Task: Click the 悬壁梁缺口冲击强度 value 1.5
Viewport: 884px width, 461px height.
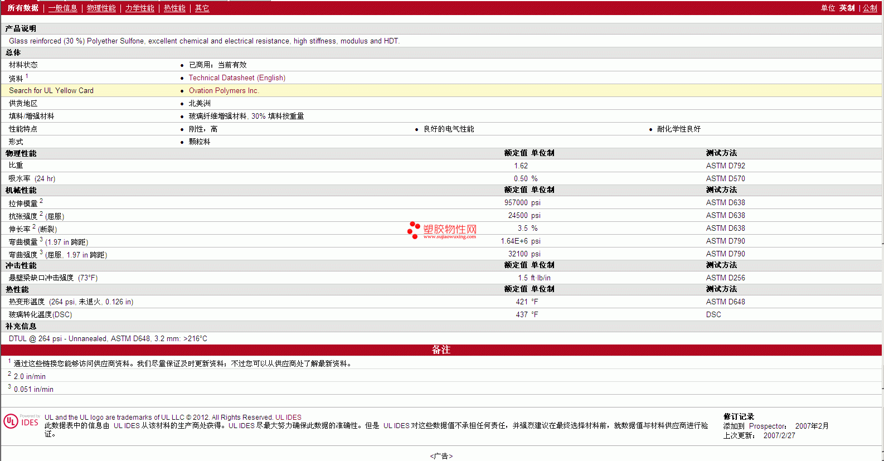Action: [x=523, y=278]
